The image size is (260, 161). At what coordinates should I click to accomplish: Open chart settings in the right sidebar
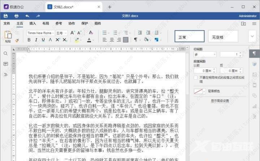click(x=254, y=106)
